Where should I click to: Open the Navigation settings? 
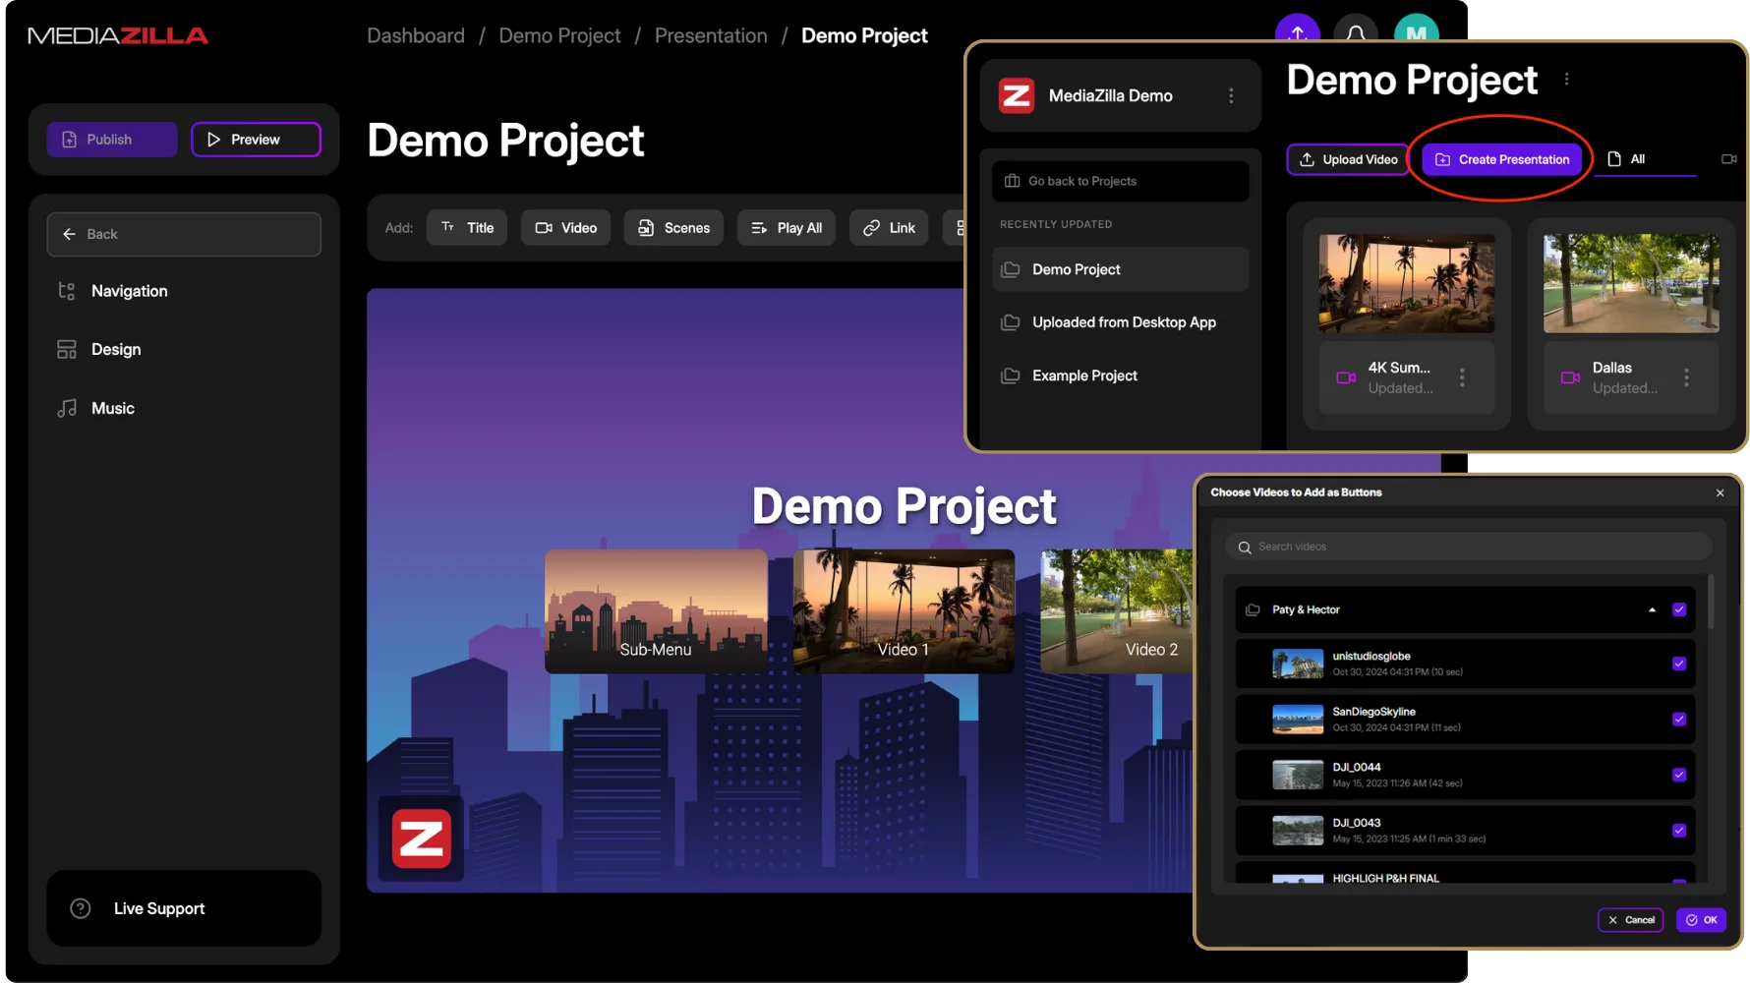pyautogui.click(x=129, y=291)
